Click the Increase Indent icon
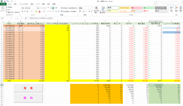Viewport: 183px width, 106px height. coord(59,11)
